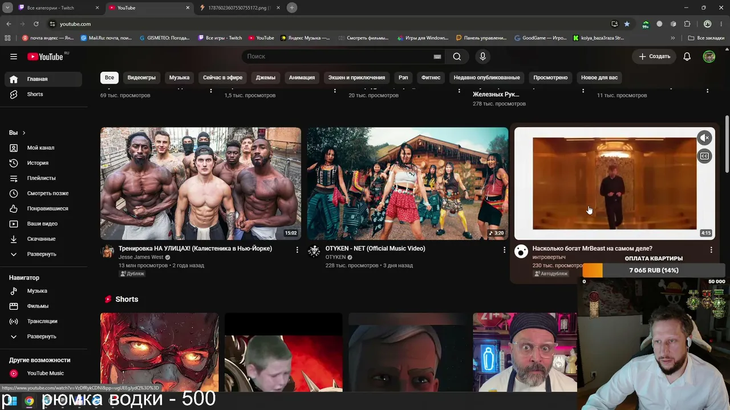Open options menu for the MrBeast video

pyautogui.click(x=711, y=249)
